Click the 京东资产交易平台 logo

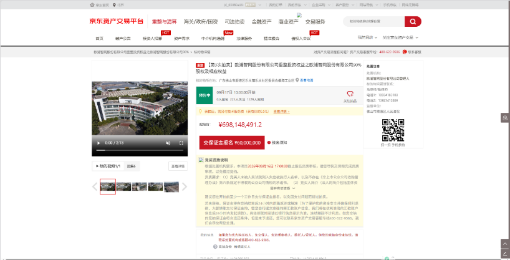click(x=117, y=21)
